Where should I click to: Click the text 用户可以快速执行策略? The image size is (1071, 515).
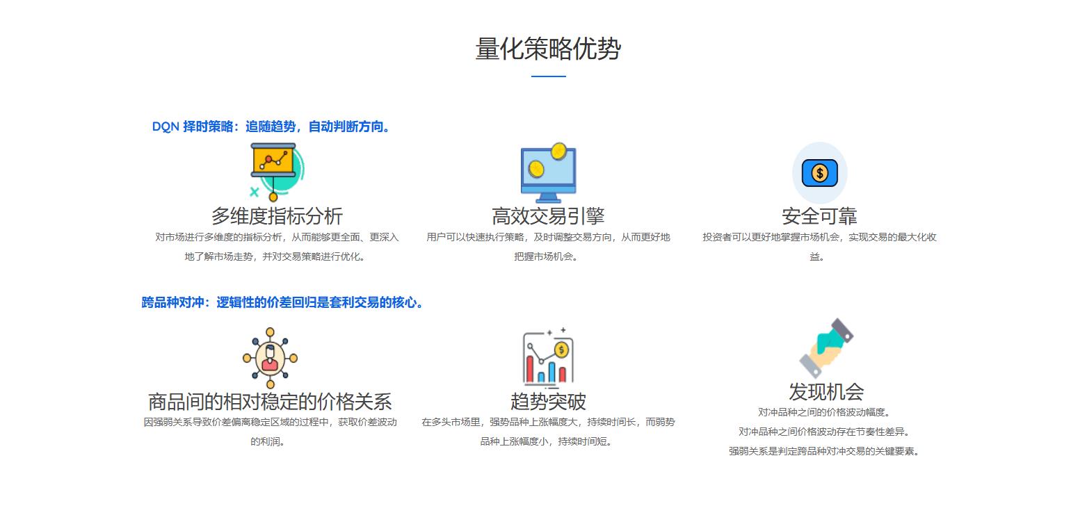point(475,237)
